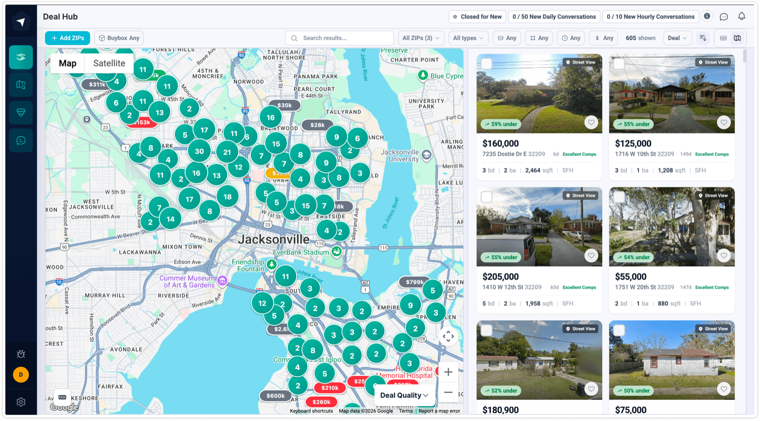This screenshot has height=421, width=760.
Task: Zoom in on the map
Action: coord(448,372)
